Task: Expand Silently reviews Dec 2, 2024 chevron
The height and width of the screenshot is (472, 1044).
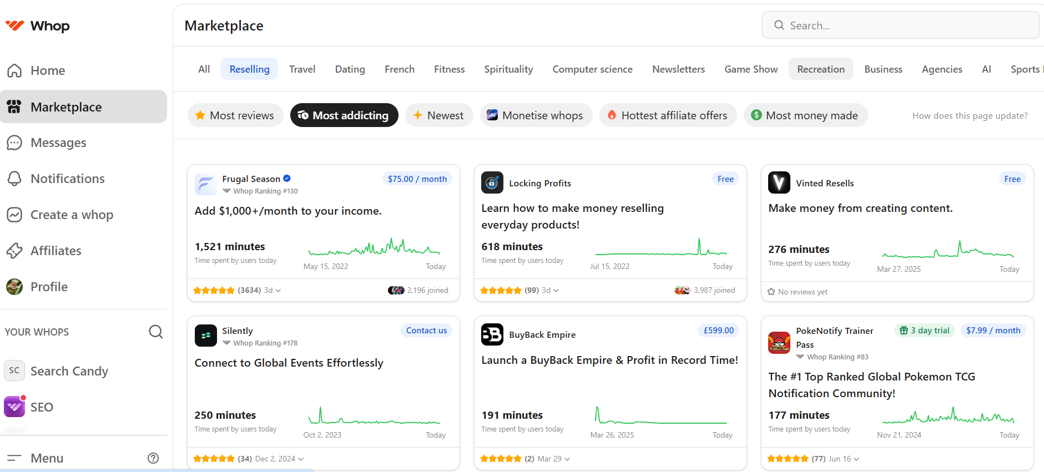Action: point(301,459)
